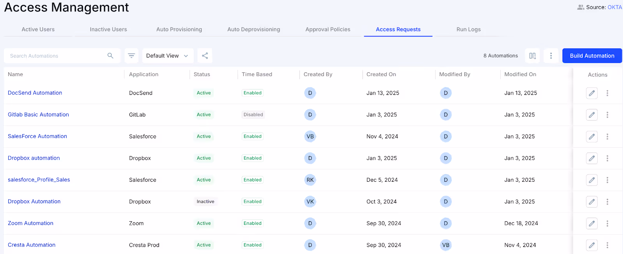Viewport: 623px width, 254px height.
Task: Click the Disabled badge in Gitlab row
Action: [x=253, y=115]
